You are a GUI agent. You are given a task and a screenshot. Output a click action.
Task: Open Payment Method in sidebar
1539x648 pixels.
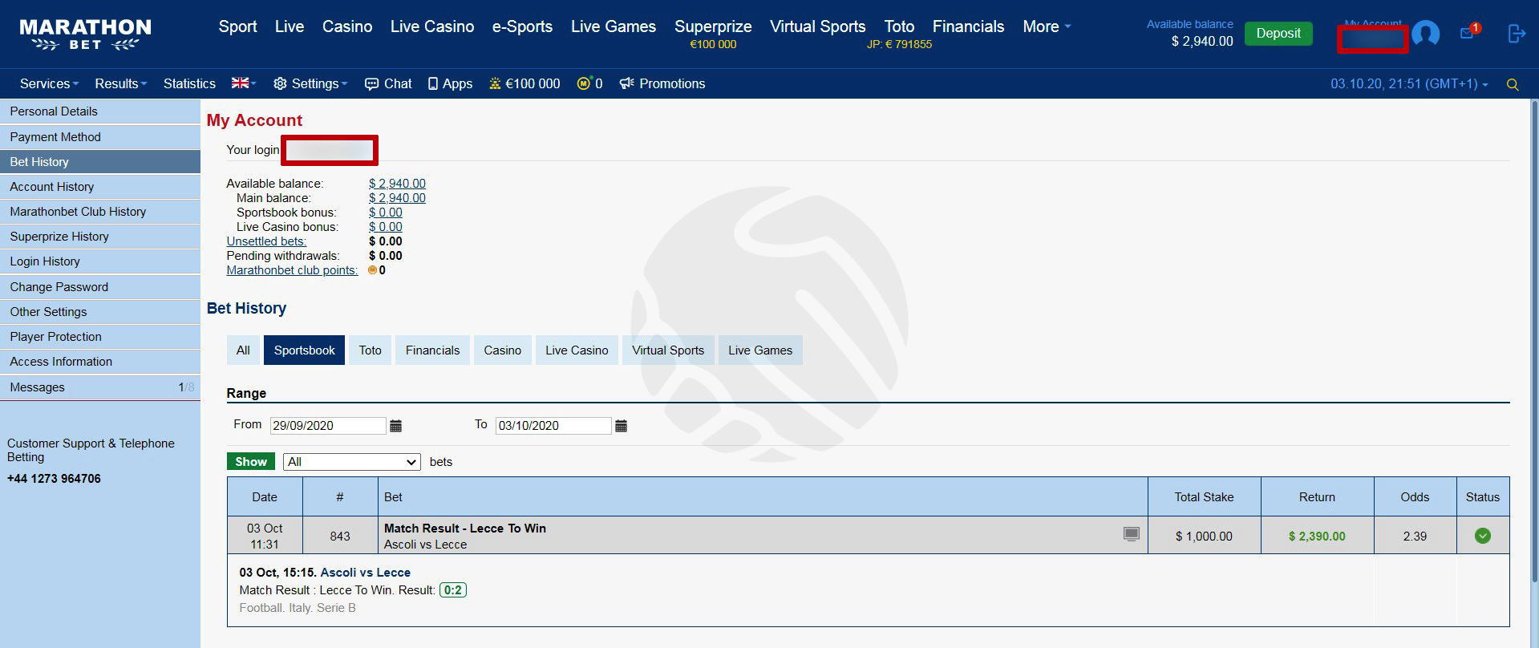pyautogui.click(x=100, y=137)
